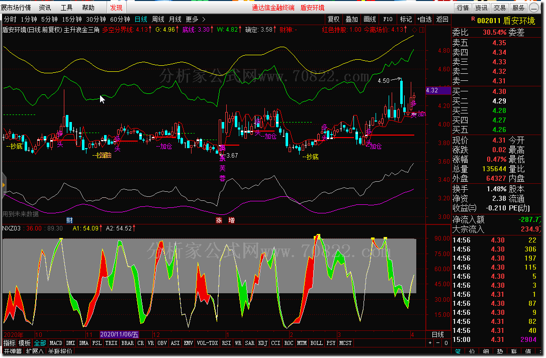The height and width of the screenshot is (358, 546).
Task: Expand the 更多 period options
Action: pos(196,19)
